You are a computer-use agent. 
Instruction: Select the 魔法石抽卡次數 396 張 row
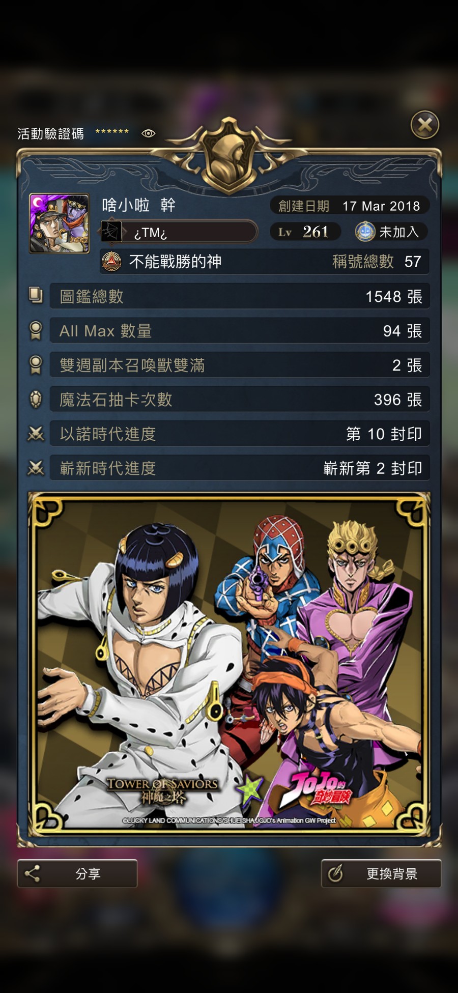pyautogui.click(x=240, y=399)
